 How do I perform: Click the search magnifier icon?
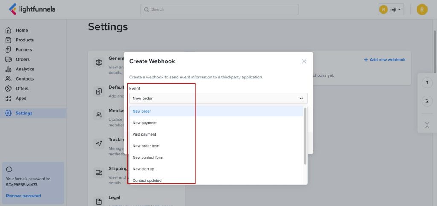(146, 9)
